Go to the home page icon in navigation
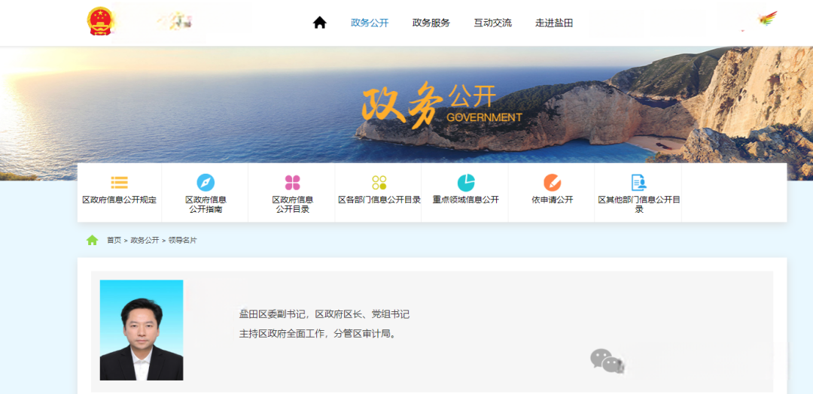 [319, 23]
